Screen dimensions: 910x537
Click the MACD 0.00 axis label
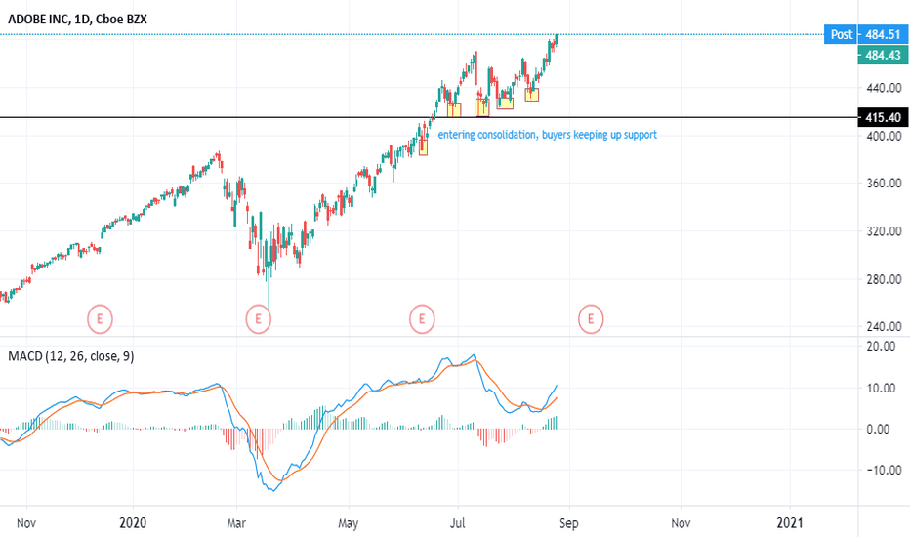(x=878, y=429)
